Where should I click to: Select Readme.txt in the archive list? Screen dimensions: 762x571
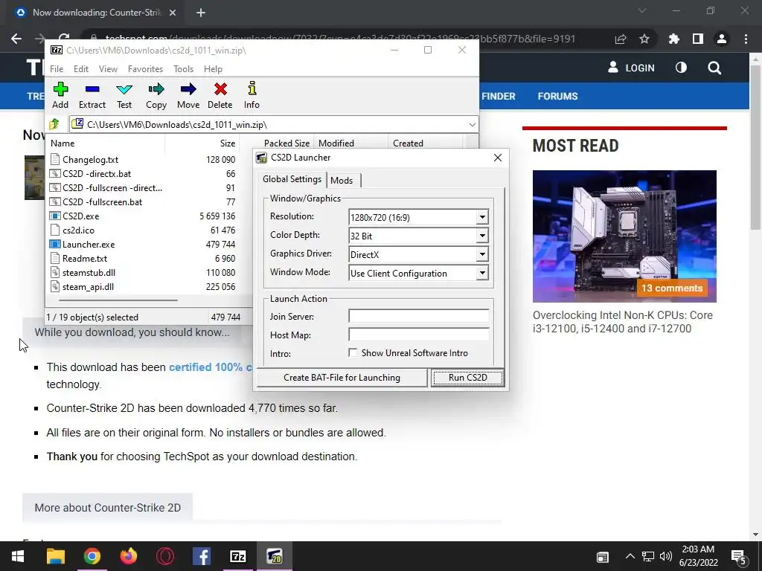(85, 258)
